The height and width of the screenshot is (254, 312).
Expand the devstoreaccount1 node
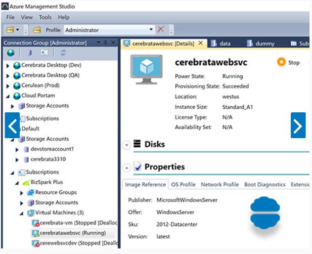coord(17,149)
